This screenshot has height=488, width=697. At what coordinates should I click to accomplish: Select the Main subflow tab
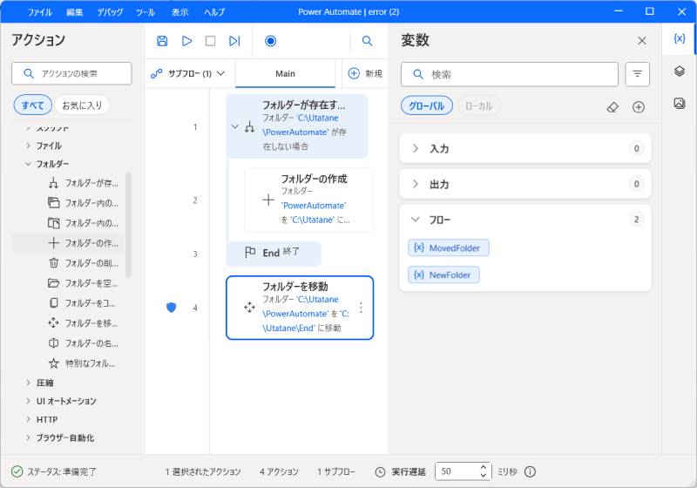(x=285, y=74)
